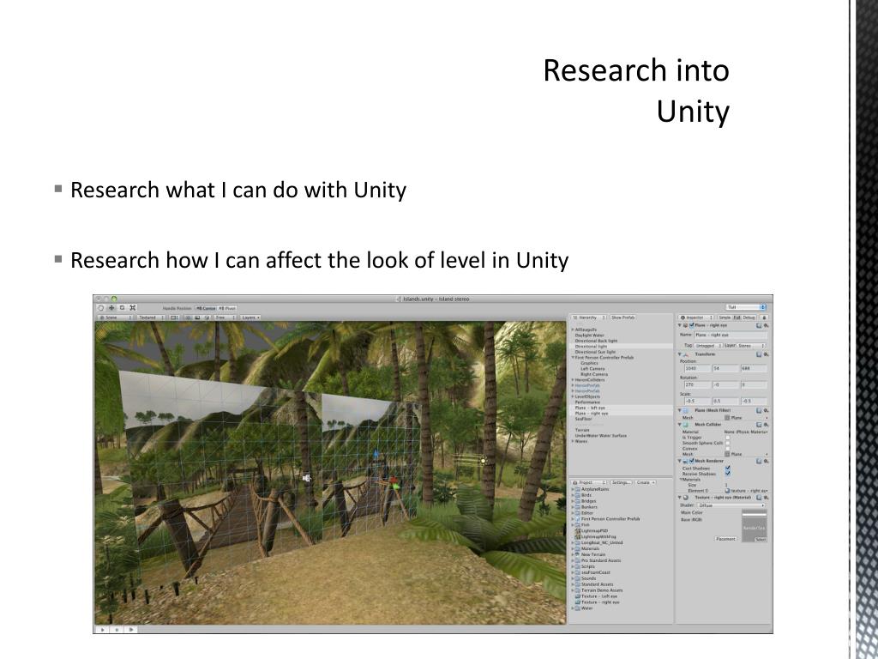
Task: Click the Main Color swatch
Action: (x=754, y=513)
